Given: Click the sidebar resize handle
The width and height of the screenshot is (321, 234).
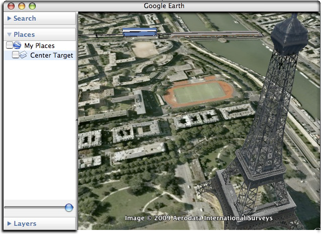Looking at the screenshot, I should [x=77, y=121].
